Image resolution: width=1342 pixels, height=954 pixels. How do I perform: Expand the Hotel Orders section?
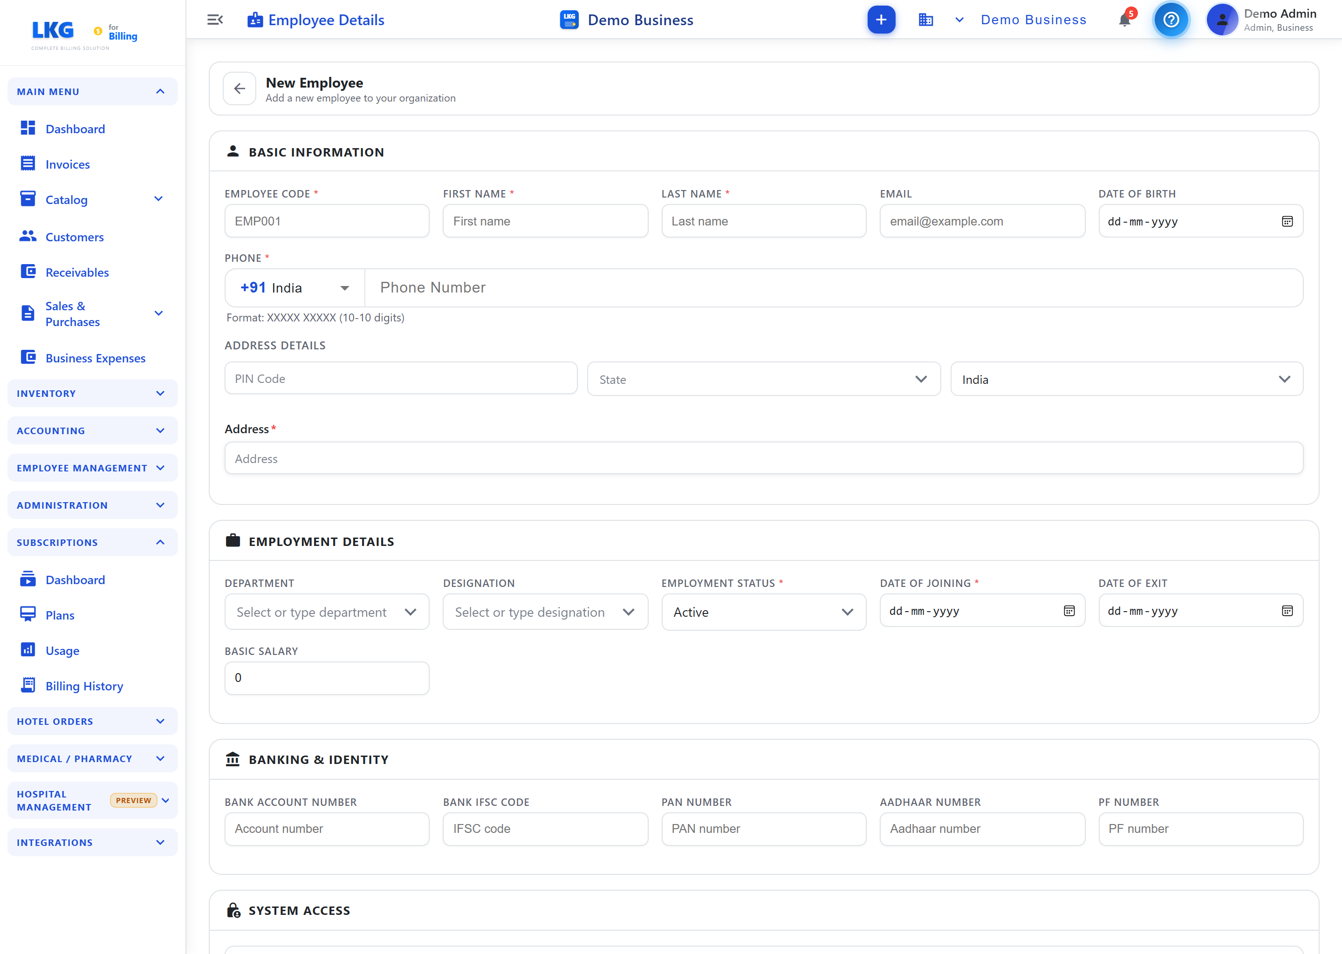[x=92, y=722]
